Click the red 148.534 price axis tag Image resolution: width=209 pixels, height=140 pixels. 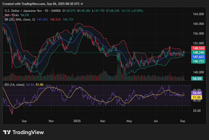198,48
